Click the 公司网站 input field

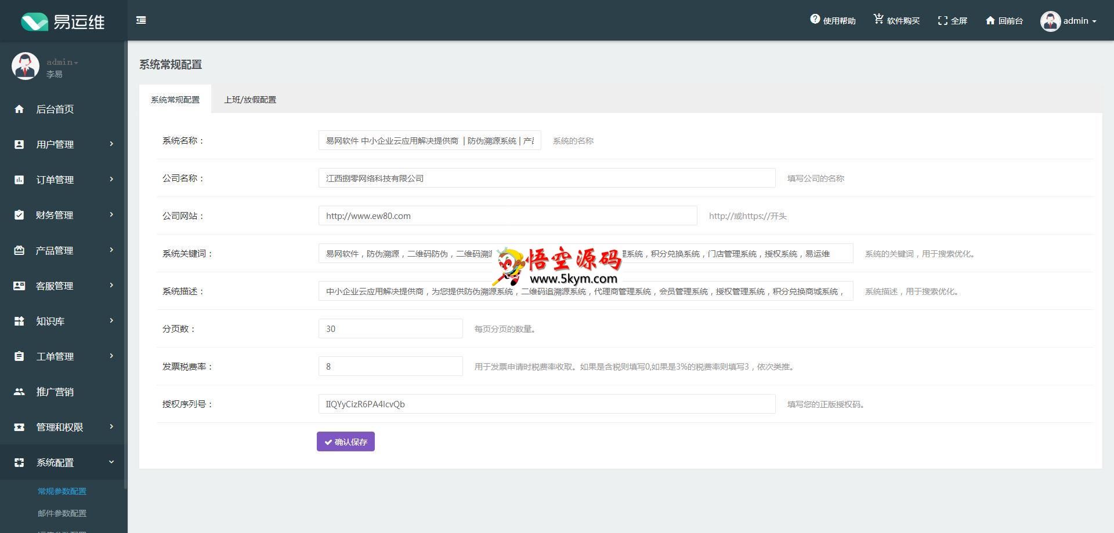508,216
